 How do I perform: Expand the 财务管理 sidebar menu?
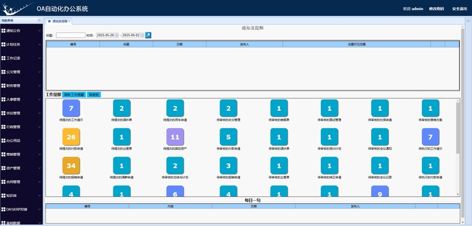(21, 85)
